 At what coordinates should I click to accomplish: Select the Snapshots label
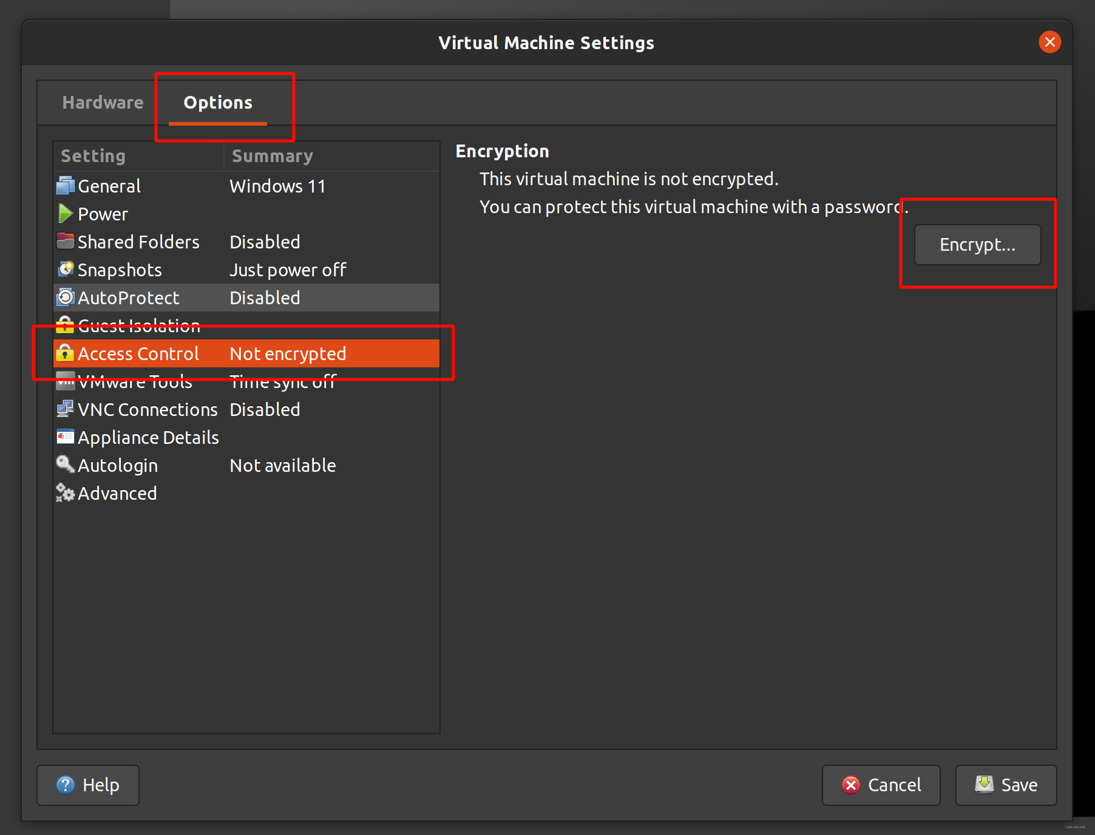click(120, 270)
